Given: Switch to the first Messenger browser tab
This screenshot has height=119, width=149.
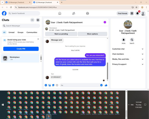Looking at the screenshot, I should pyautogui.click(x=18, y=2).
